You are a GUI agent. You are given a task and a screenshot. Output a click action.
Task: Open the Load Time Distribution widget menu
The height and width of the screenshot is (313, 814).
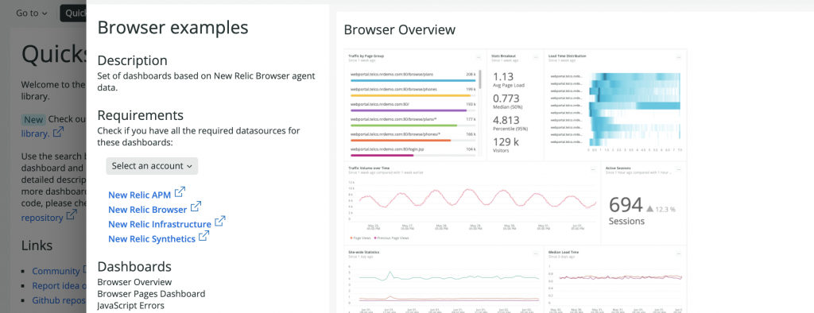coord(679,57)
